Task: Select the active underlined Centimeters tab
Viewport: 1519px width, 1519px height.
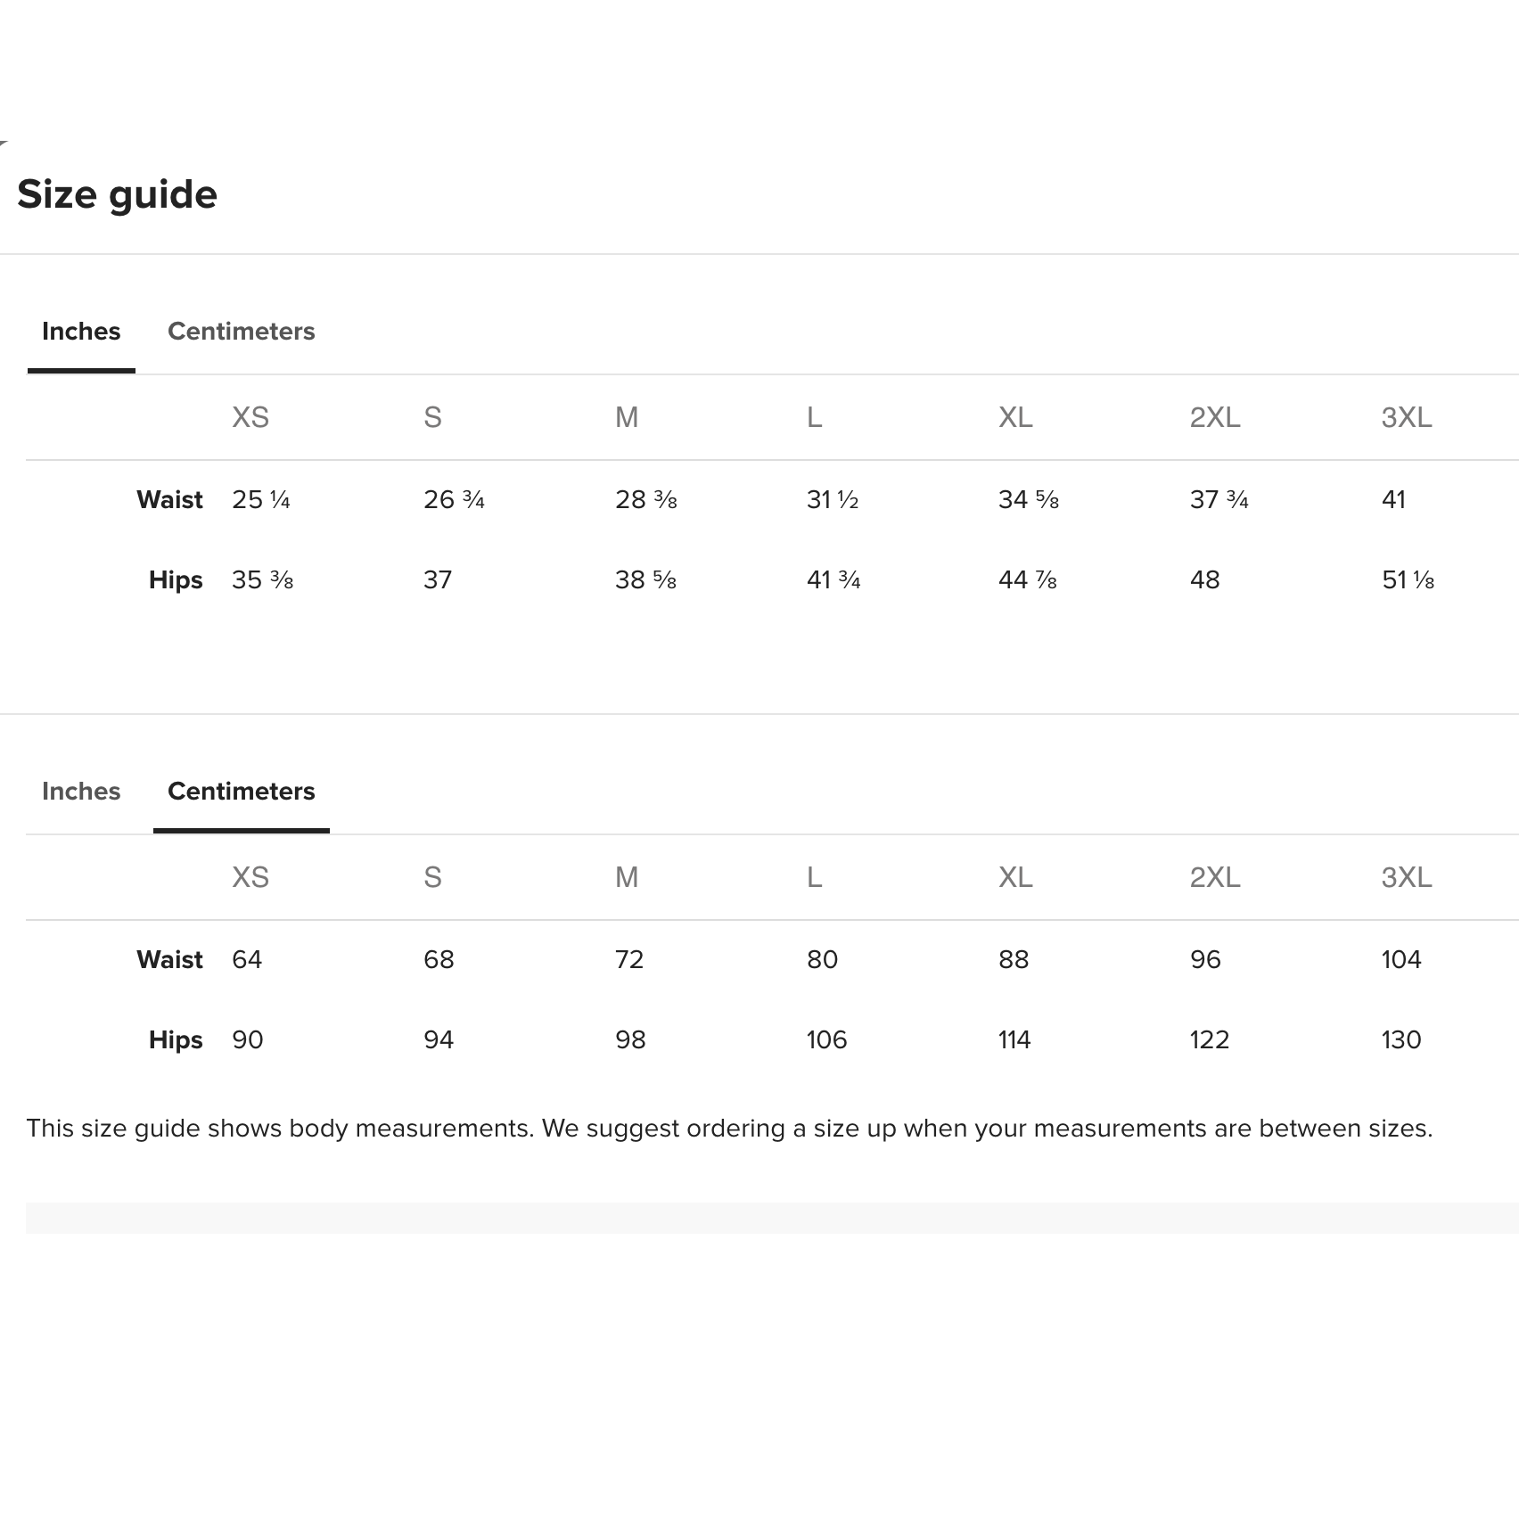Action: click(x=241, y=792)
